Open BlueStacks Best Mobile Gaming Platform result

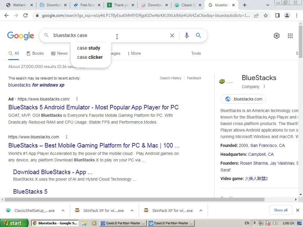(94, 145)
